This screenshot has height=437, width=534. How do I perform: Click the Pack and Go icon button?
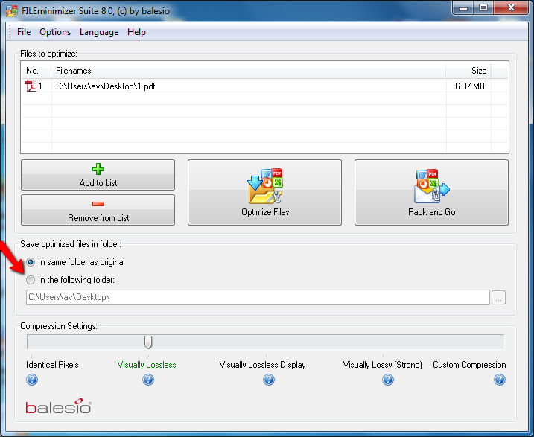[x=431, y=192]
